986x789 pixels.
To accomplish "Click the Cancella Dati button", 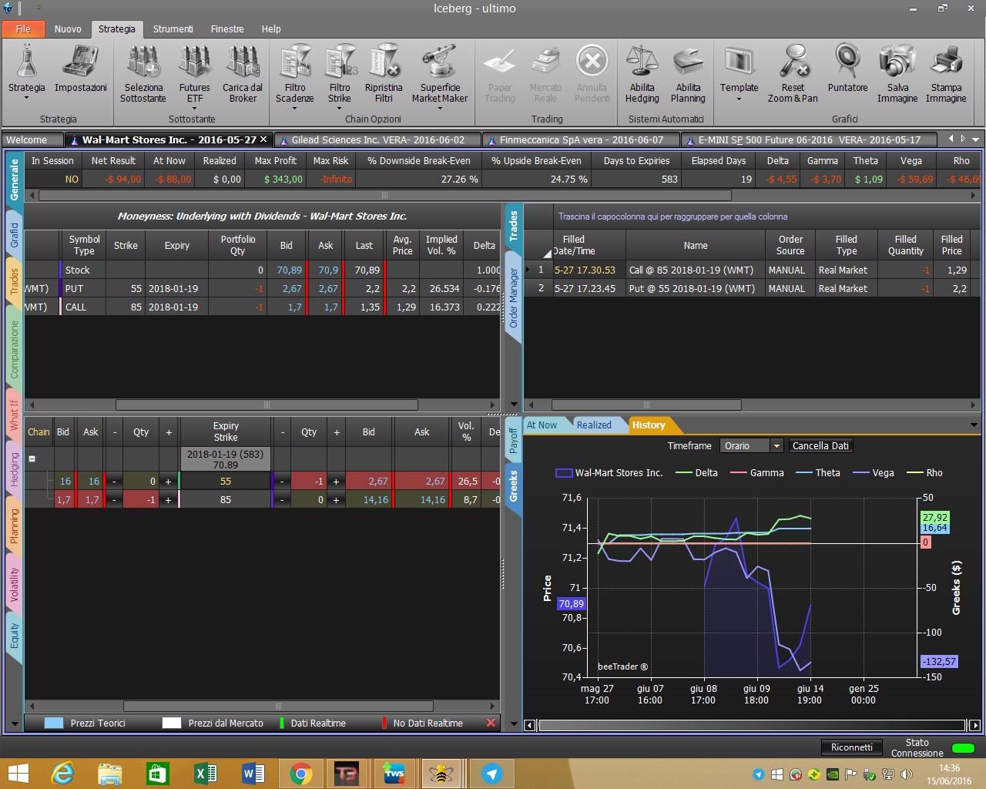I will point(820,446).
